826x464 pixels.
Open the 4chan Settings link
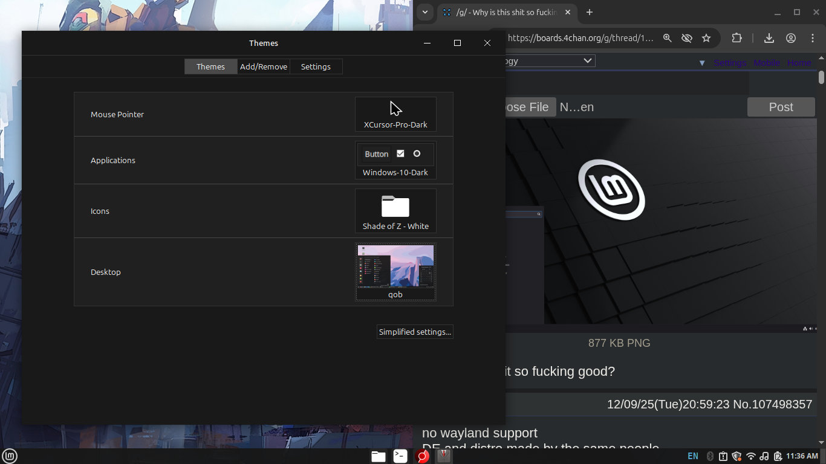(x=730, y=63)
